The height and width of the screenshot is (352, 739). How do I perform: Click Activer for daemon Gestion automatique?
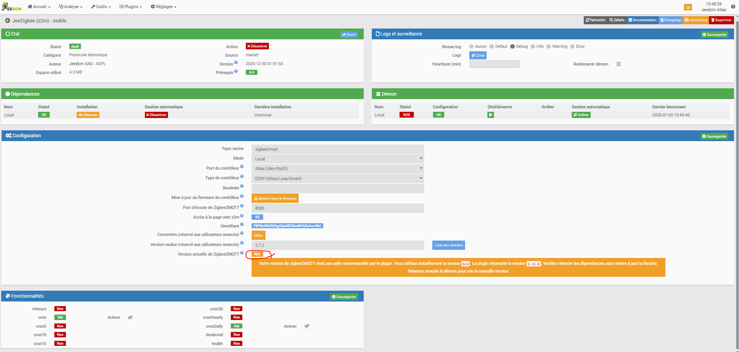(x=581, y=115)
